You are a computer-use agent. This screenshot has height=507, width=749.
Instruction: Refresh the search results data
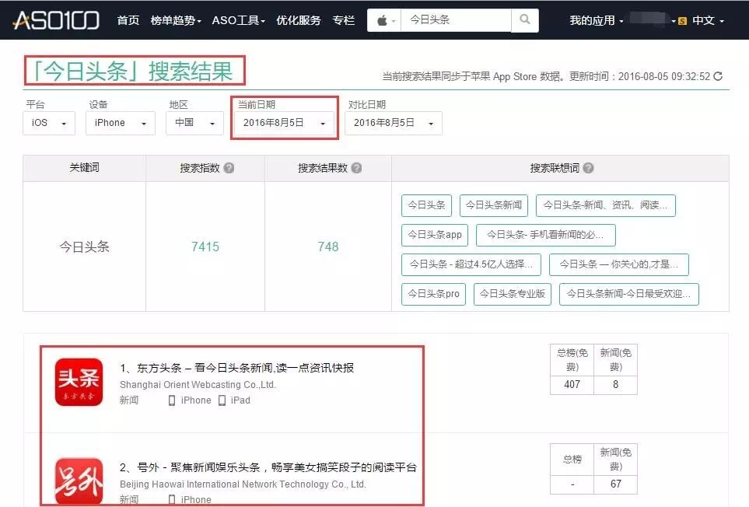click(x=718, y=76)
